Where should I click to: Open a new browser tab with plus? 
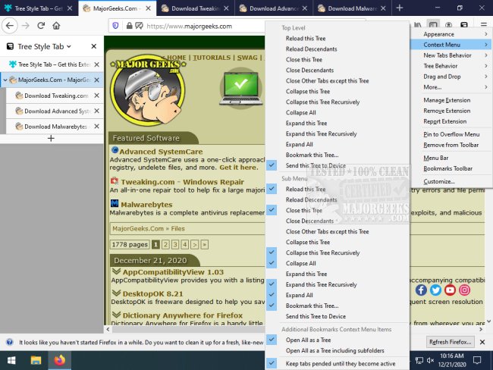pyautogui.click(x=400, y=8)
